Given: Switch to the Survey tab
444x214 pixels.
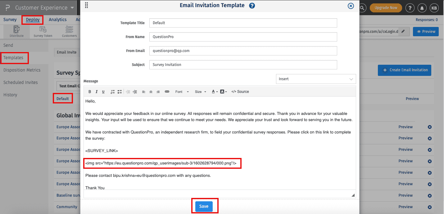Looking at the screenshot, I should 10,20.
